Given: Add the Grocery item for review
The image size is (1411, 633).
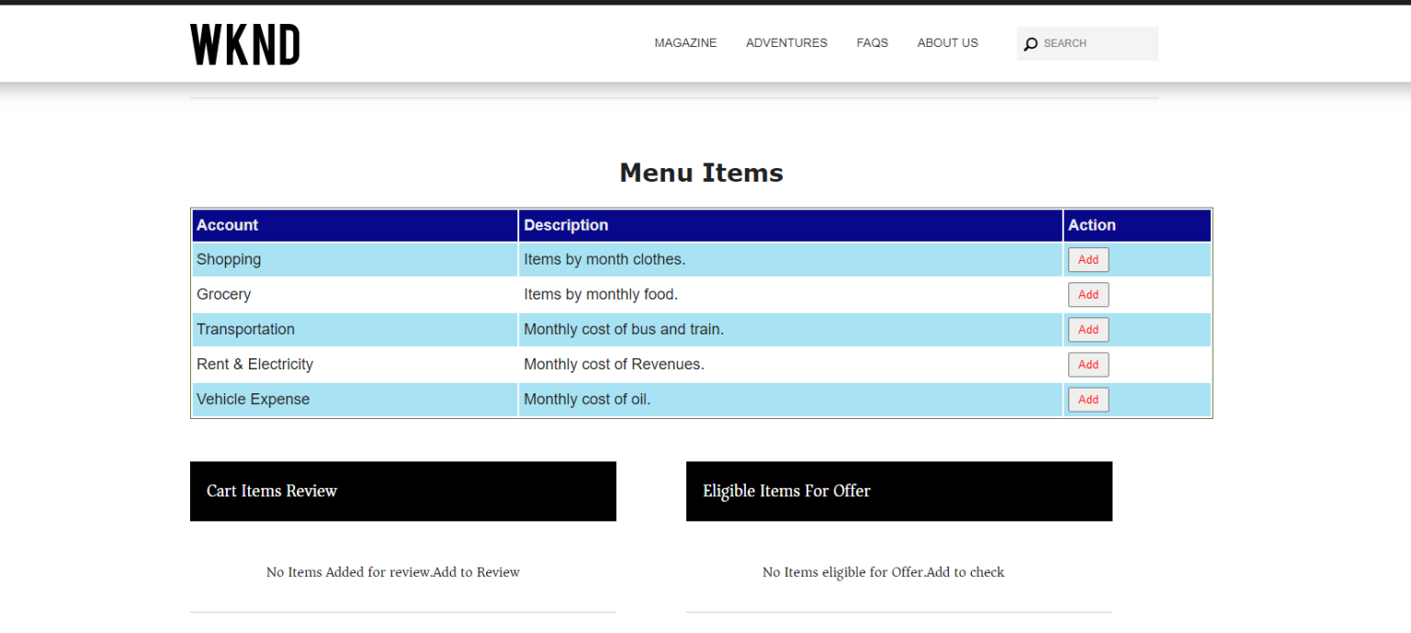Looking at the screenshot, I should [1088, 294].
